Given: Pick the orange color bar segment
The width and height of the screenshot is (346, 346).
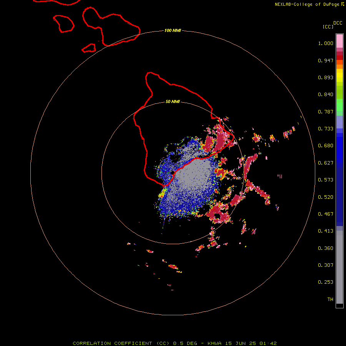Looking at the screenshot, I should [x=339, y=67].
